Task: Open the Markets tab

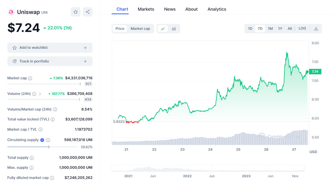Action: pos(146,9)
